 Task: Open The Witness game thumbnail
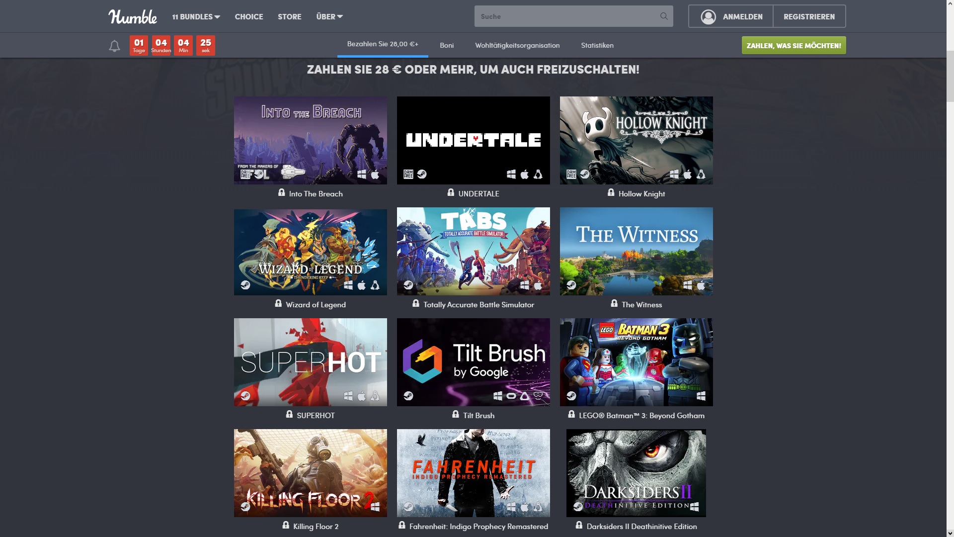tap(636, 251)
